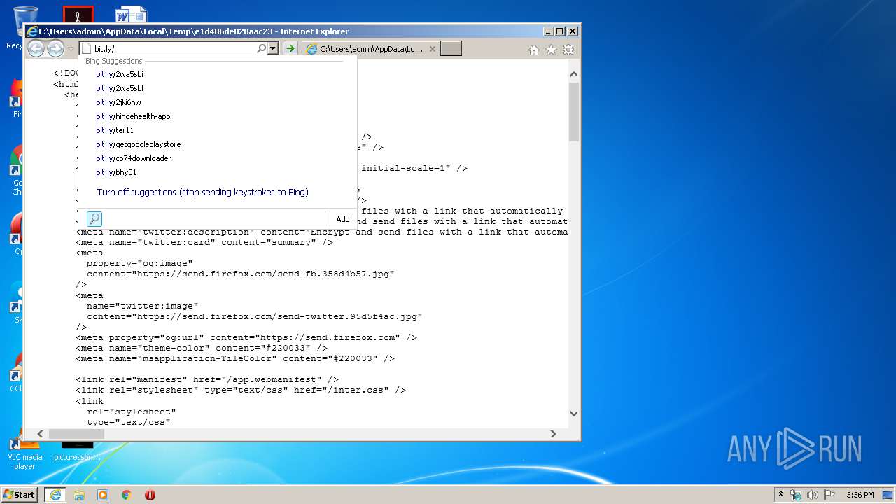
Task: Show hidden tray icons arrow
Action: coord(780,495)
